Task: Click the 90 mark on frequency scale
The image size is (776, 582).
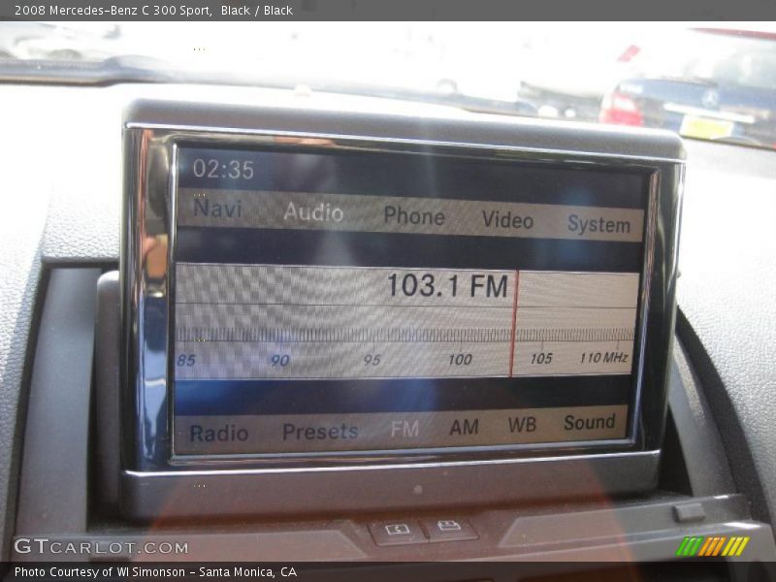Action: pyautogui.click(x=280, y=360)
